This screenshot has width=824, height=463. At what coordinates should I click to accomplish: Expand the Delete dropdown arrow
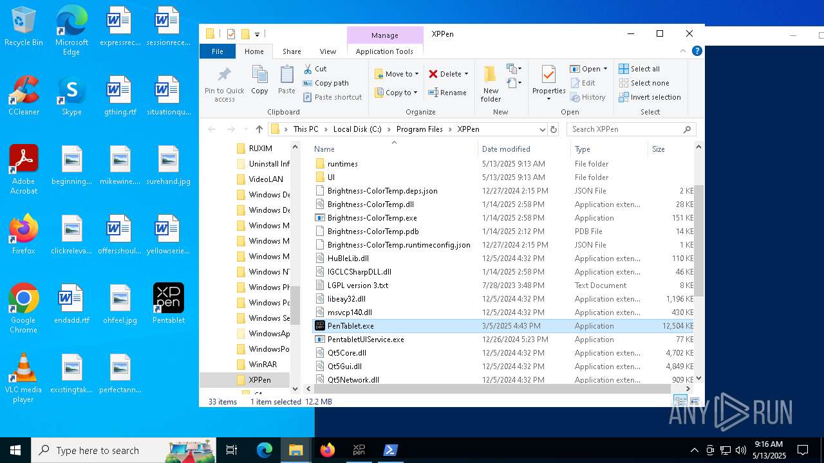tap(466, 74)
